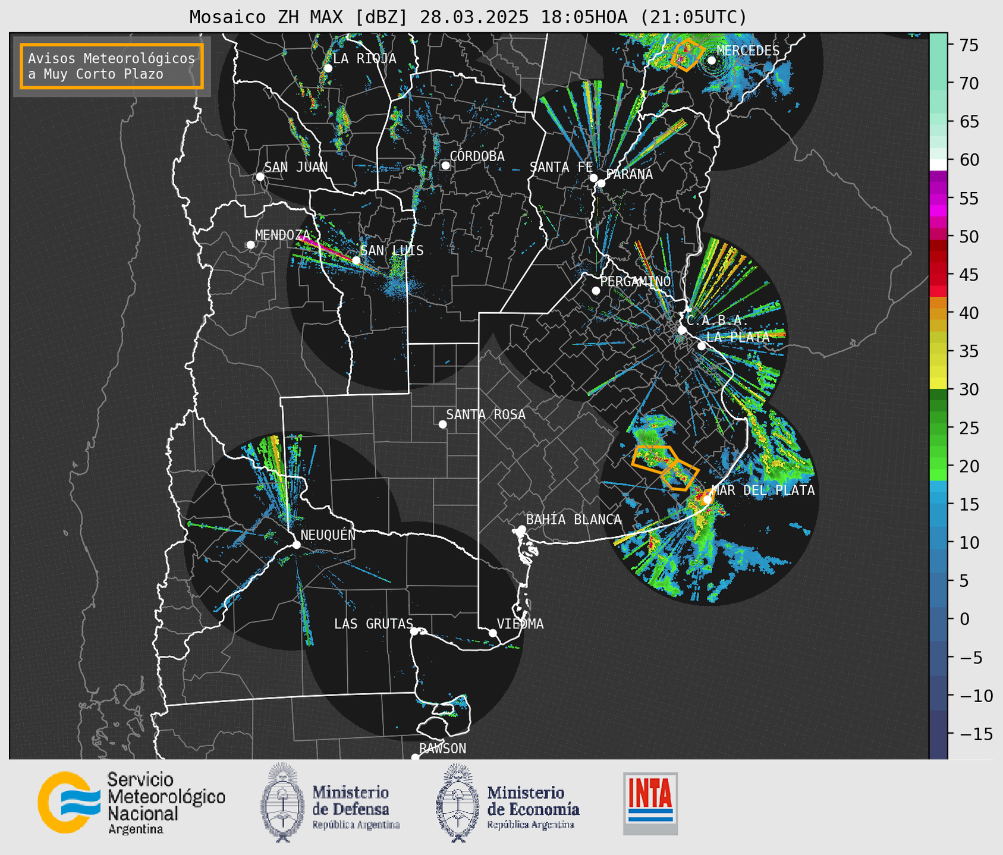The image size is (1003, 855).
Task: Click the 60 dBZ white colorbar segment
Action: coord(938,165)
